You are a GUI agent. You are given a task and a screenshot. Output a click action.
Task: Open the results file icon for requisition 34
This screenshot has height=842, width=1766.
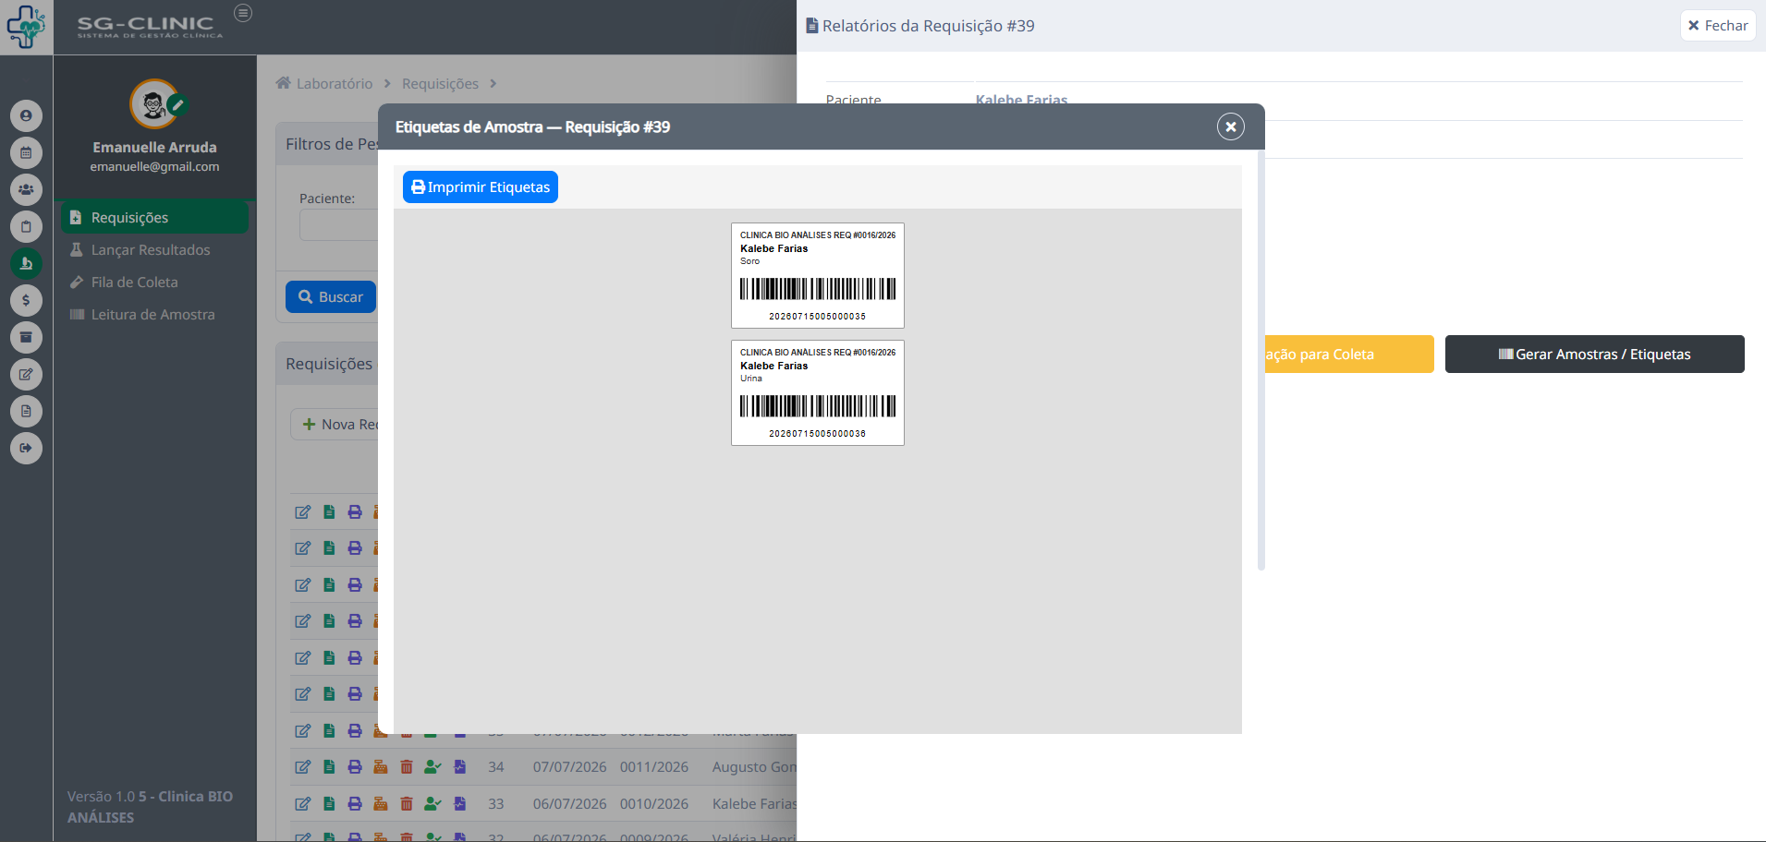coord(460,767)
